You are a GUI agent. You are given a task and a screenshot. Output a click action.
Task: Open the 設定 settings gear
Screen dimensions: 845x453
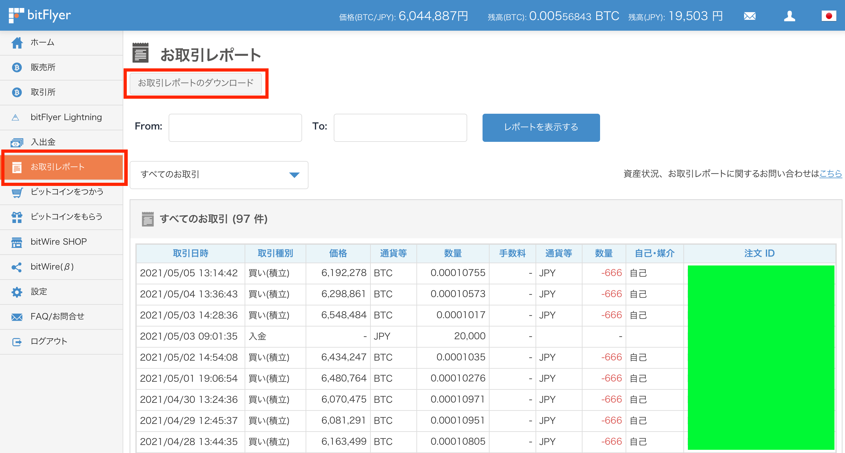(17, 292)
